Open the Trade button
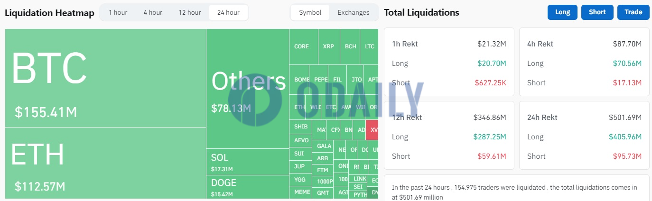This screenshot has width=652, height=201. pos(633,12)
